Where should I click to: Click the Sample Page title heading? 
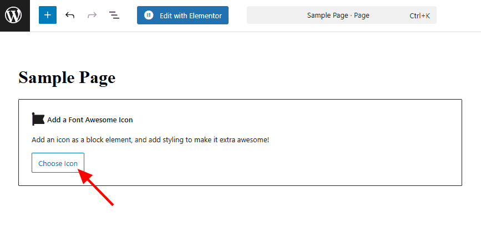67,77
